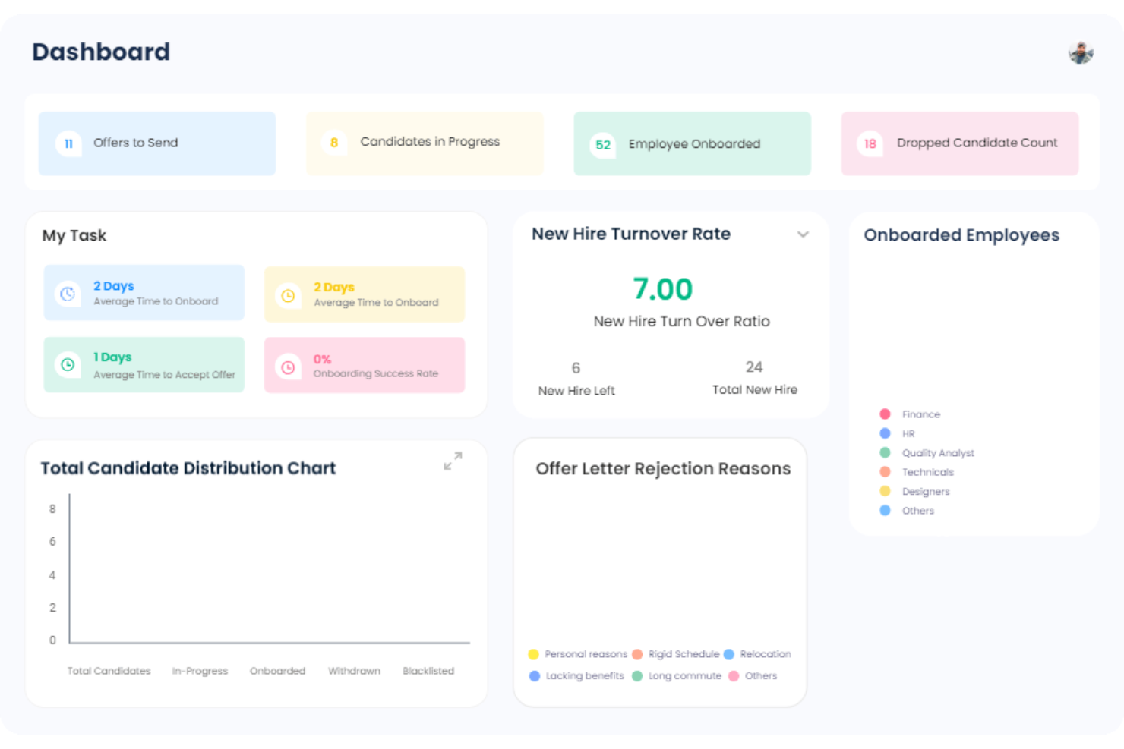This screenshot has height=749, width=1124.
Task: Expand the Total Candidate Distribution Chart
Action: [453, 461]
